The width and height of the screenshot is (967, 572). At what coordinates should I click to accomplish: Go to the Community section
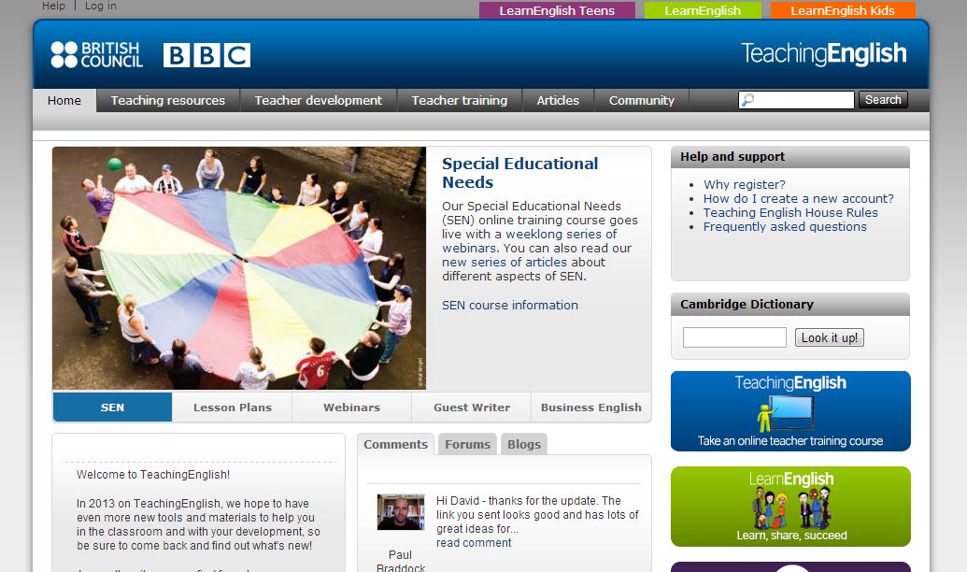coord(641,101)
